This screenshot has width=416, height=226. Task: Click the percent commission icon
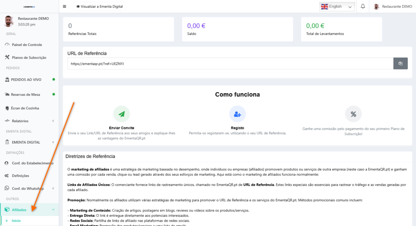click(x=353, y=114)
